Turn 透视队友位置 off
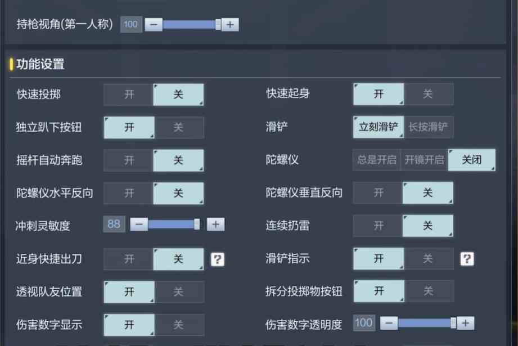 [179, 292]
